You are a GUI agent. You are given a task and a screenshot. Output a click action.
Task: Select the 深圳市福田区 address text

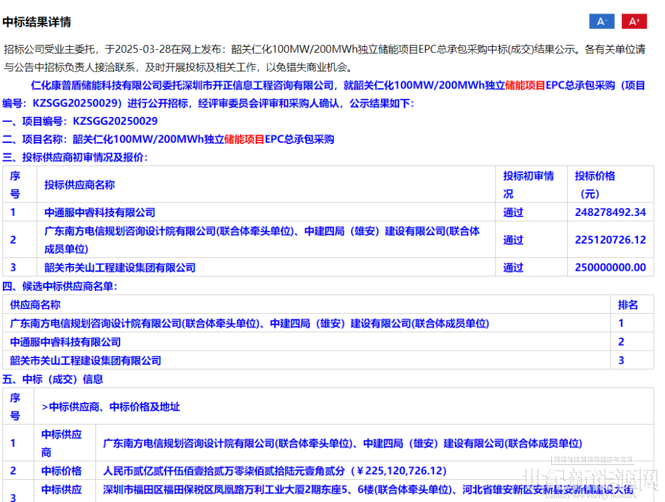(368, 489)
